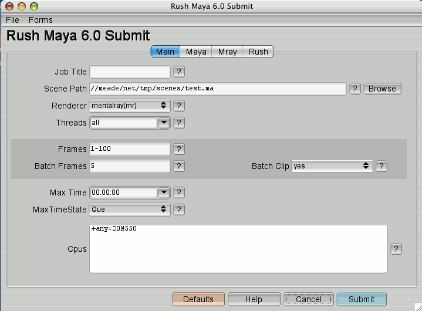Viewport: 422px width, 311px height.
Task: Open help for the Cpus box
Action: click(396, 249)
